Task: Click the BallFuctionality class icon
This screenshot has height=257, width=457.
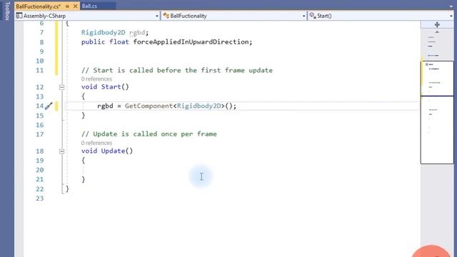Action: pos(166,16)
